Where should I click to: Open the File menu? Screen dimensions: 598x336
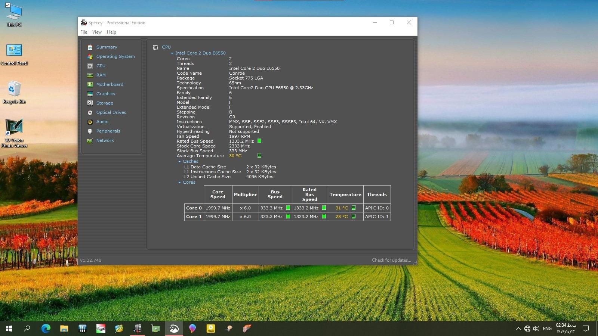(84, 32)
